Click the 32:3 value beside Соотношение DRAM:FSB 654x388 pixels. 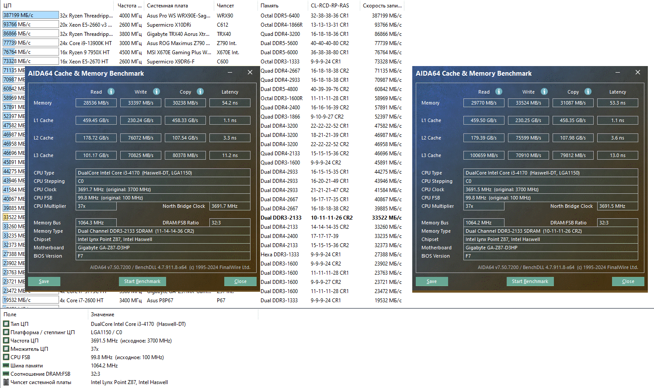tap(95, 374)
